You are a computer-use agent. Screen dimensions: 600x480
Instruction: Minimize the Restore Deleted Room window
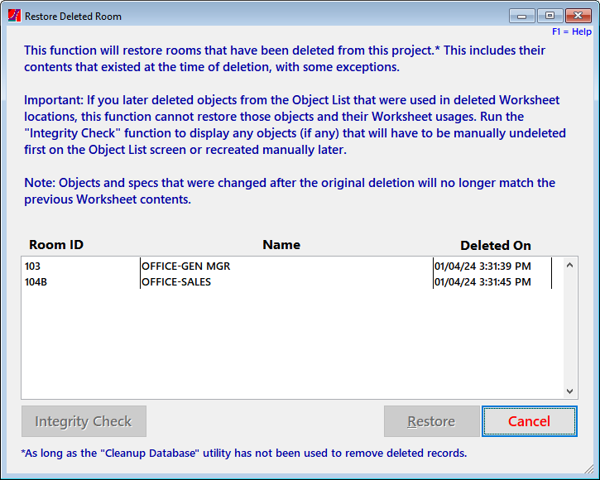point(521,16)
